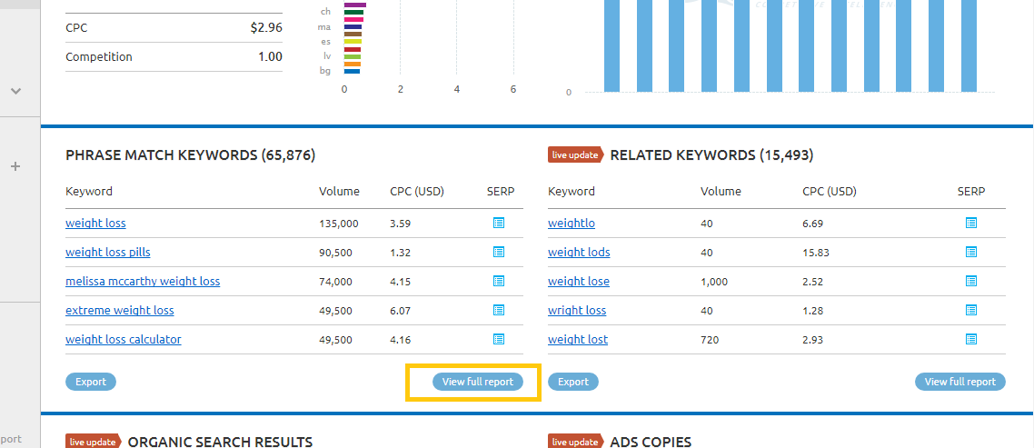Open extreme weight loss keyword link
Viewport: 1034px width, 448px height.
pos(119,310)
